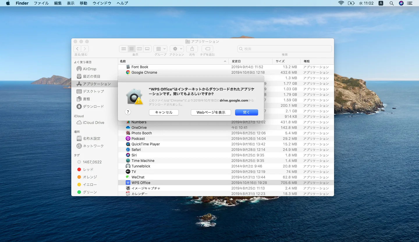Select the レッド tag in sidebar

(x=95, y=169)
